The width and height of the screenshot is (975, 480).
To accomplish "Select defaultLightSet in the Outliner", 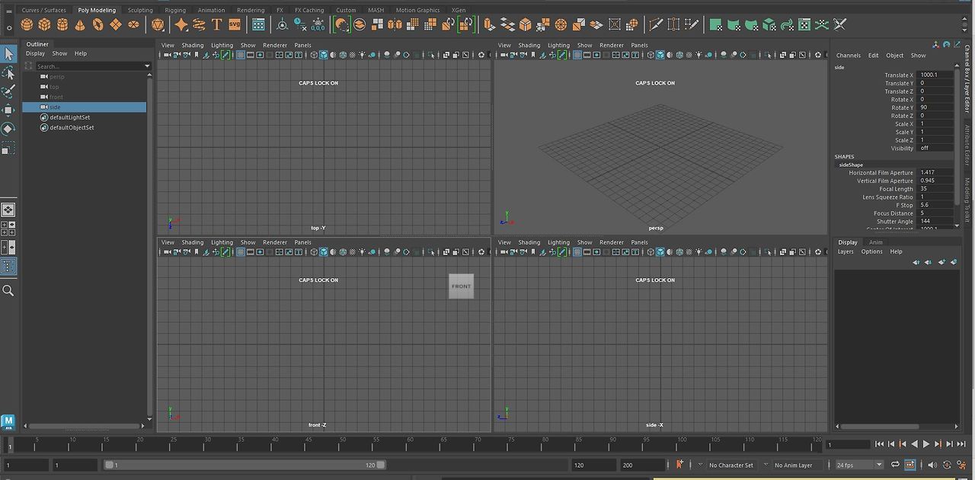I will pyautogui.click(x=69, y=117).
